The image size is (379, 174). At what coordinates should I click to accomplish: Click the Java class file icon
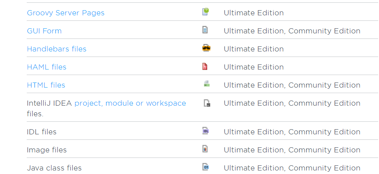206,167
